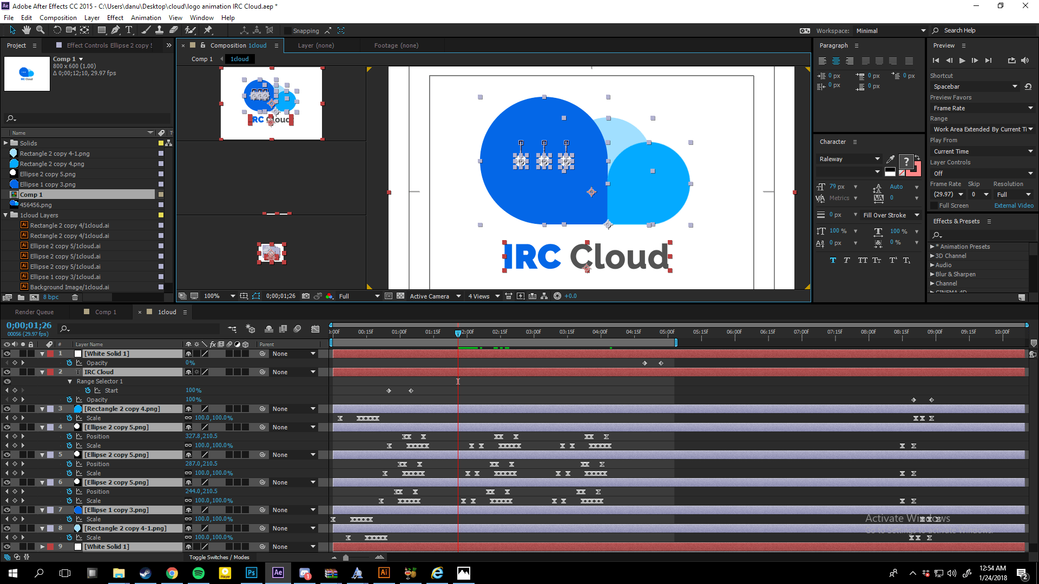The width and height of the screenshot is (1039, 584).
Task: Hide Rectangle 2 copy 4-1.png layer
Action: (7, 528)
